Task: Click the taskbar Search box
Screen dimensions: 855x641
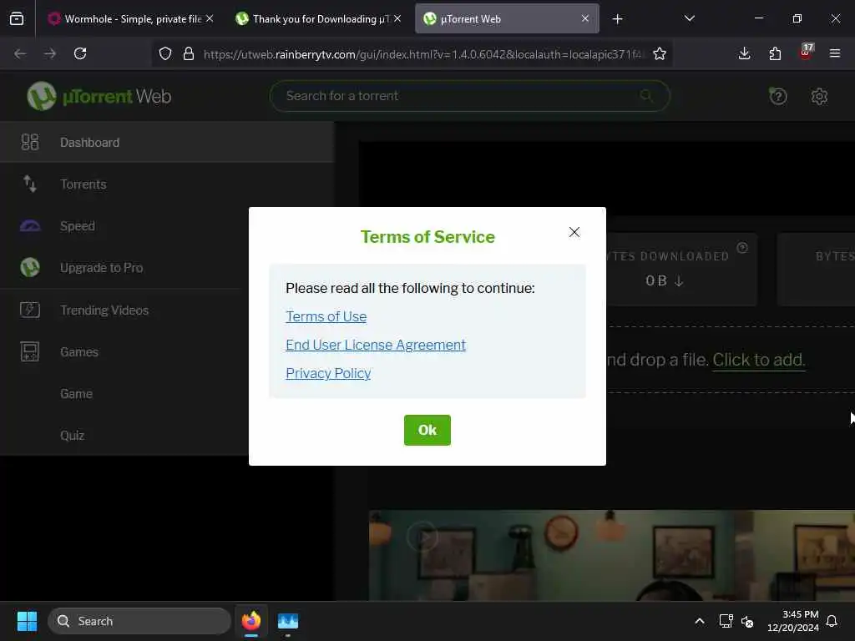Action: pyautogui.click(x=139, y=621)
